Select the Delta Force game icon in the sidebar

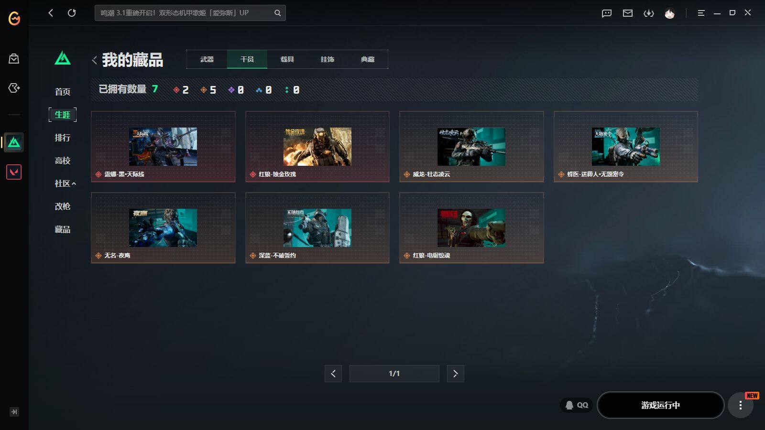click(x=14, y=142)
